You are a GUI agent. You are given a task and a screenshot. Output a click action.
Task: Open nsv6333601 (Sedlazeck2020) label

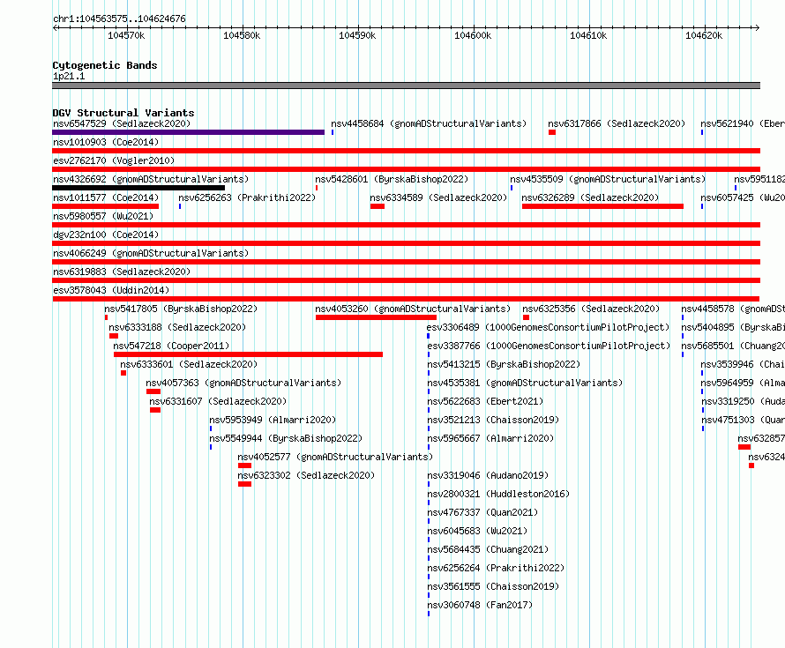[189, 364]
